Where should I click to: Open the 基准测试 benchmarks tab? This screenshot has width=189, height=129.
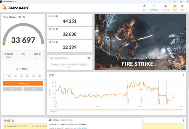pyautogui.click(x=154, y=8)
